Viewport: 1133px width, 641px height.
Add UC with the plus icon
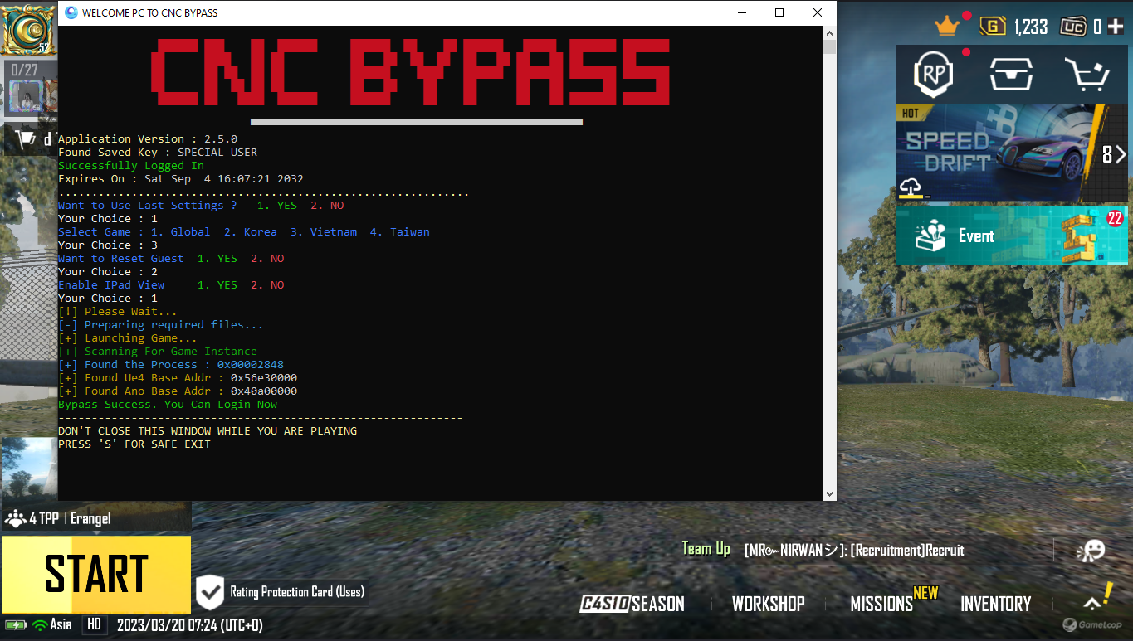click(1115, 27)
